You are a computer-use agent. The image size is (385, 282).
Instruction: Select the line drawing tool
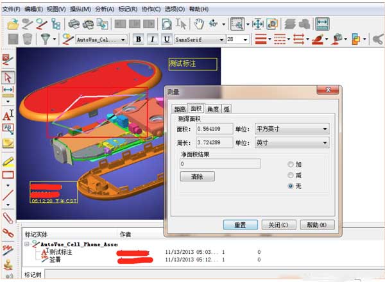point(8,195)
